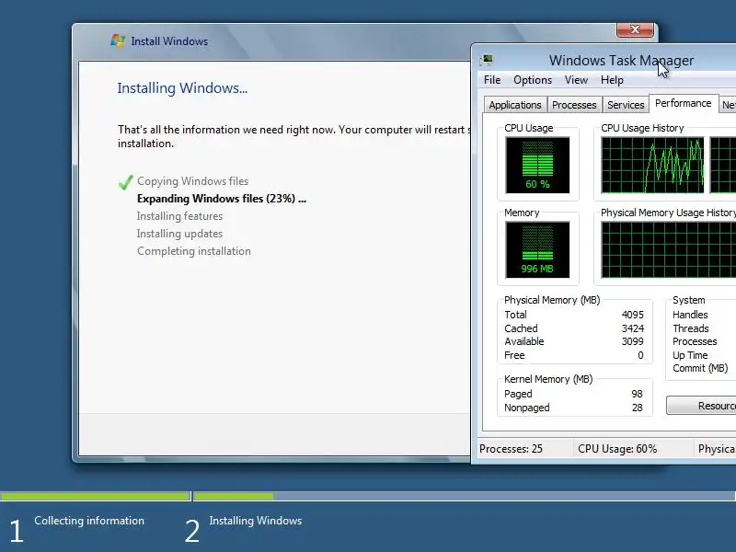Click the Physical Memory Total value 4095
This screenshot has width=736, height=552.
pos(632,315)
